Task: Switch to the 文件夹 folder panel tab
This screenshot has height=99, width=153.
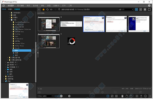Action: (x=4, y=9)
